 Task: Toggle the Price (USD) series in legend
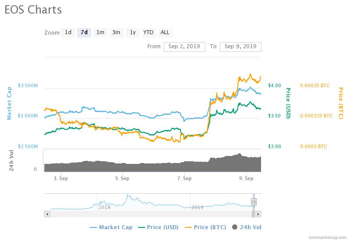pos(158,227)
